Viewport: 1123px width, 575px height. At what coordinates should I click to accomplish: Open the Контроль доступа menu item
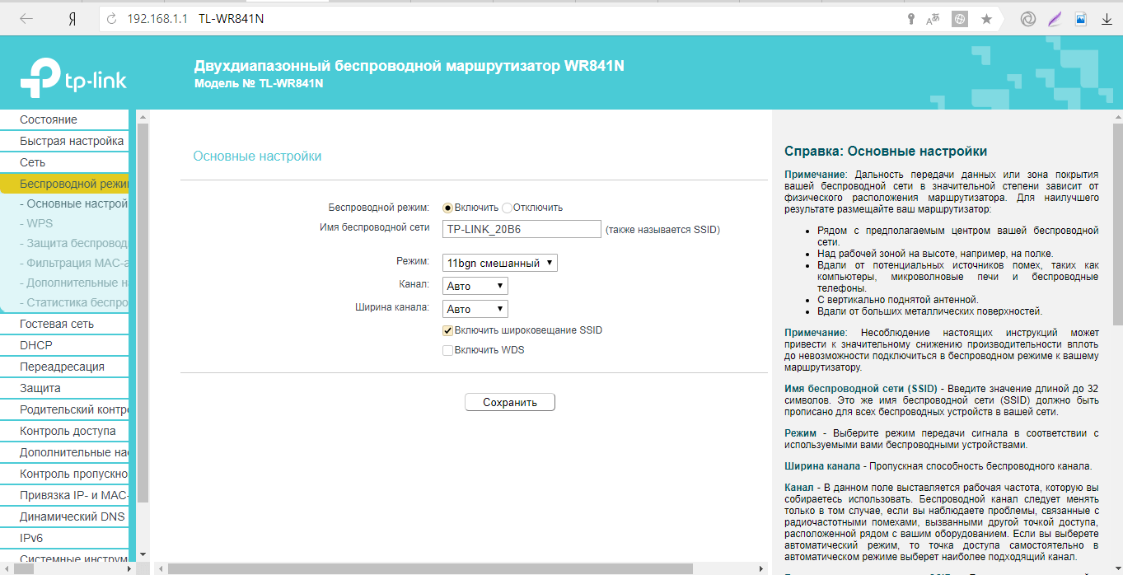pos(64,431)
